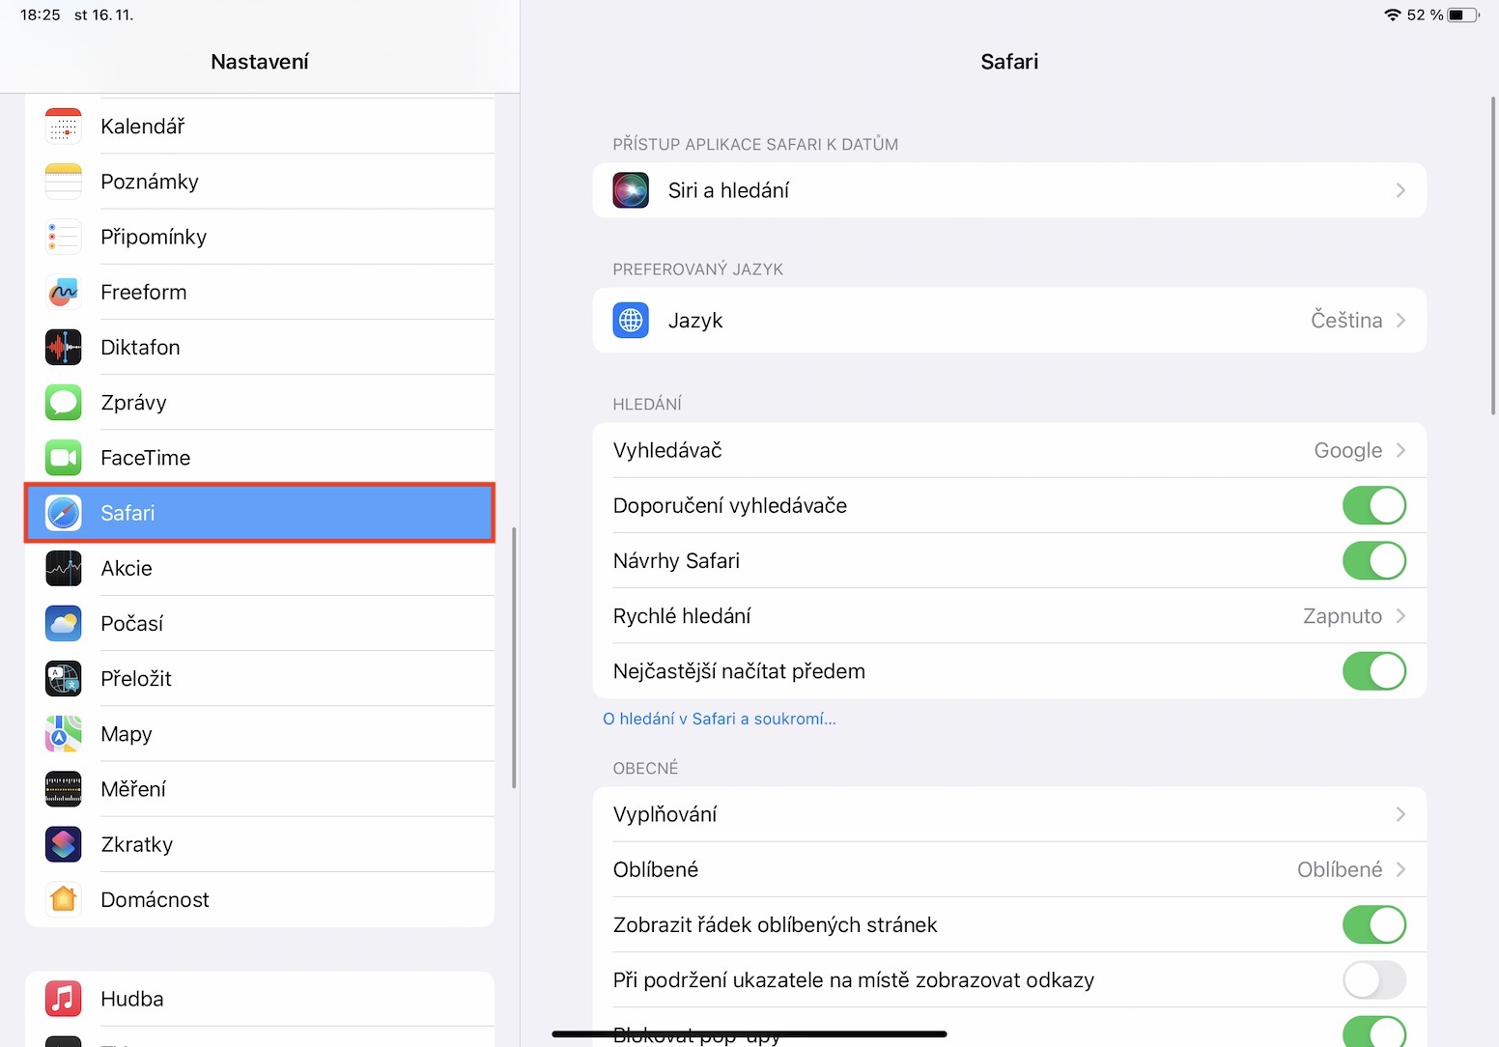1499x1047 pixels.
Task: Open the Hudba settings entry
Action: pyautogui.click(x=132, y=999)
